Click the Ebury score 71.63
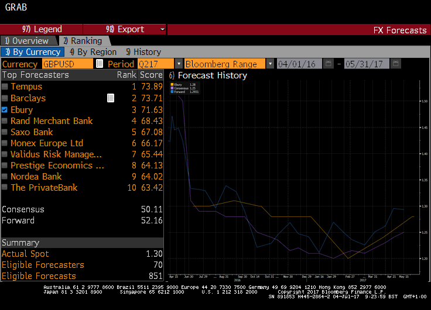This screenshot has width=431, height=310. point(152,110)
